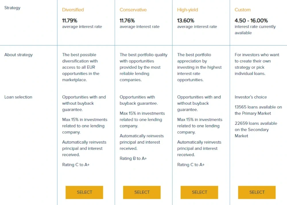Viewport: 287px width, 205px height.
Task: Open the High-yield strategy heading
Action: point(187,10)
